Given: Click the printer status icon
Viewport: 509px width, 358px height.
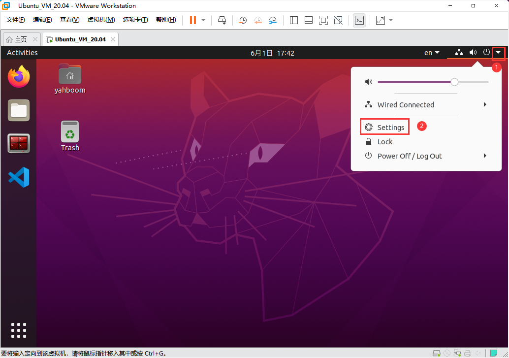Looking at the screenshot, I should point(468,353).
